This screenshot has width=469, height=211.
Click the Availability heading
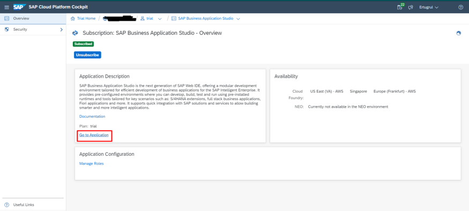286,76
